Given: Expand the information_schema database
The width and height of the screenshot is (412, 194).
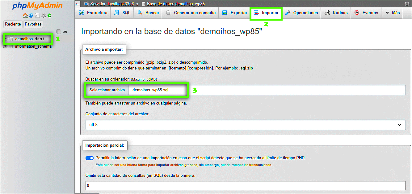Looking at the screenshot, I should [6, 46].
